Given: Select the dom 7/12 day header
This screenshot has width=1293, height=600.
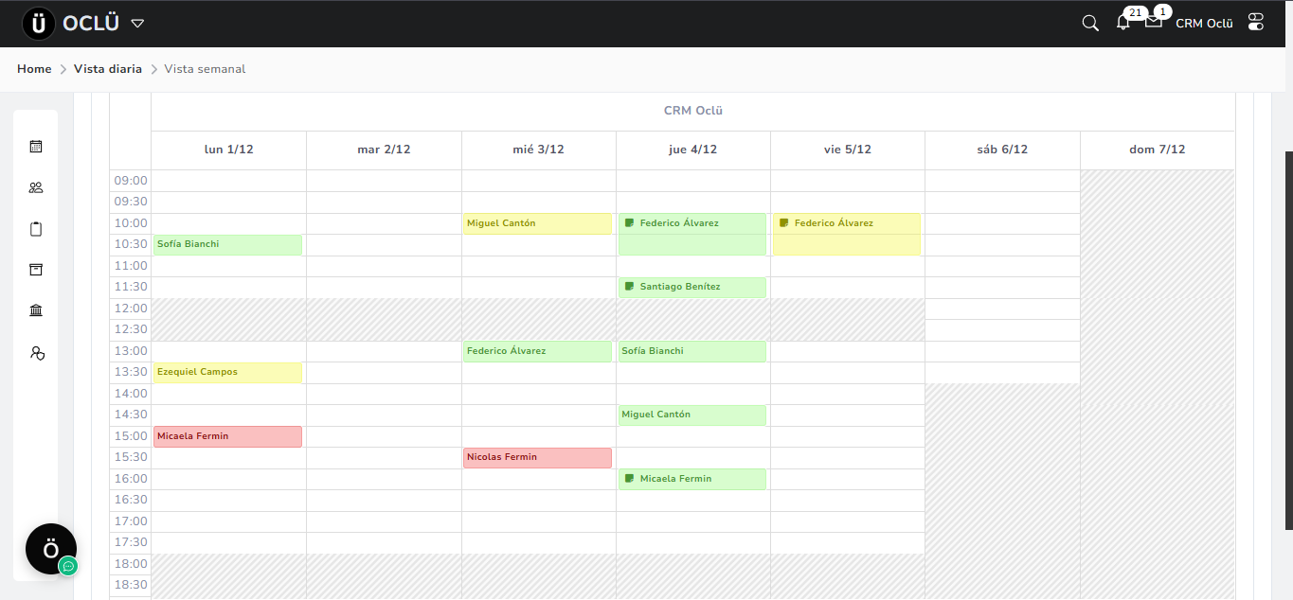Looking at the screenshot, I should [x=1158, y=150].
